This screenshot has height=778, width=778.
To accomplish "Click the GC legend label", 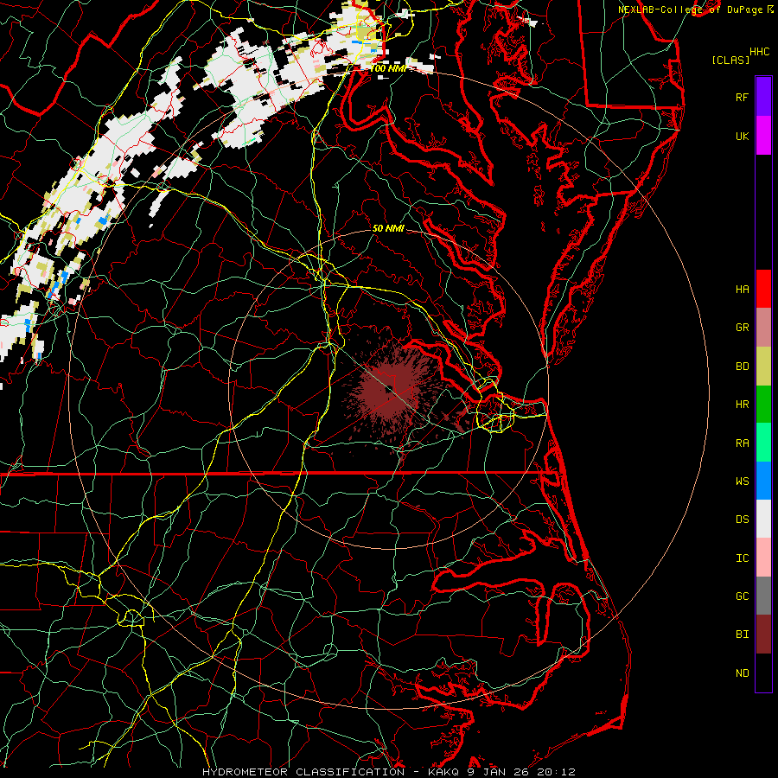I will [x=743, y=596].
